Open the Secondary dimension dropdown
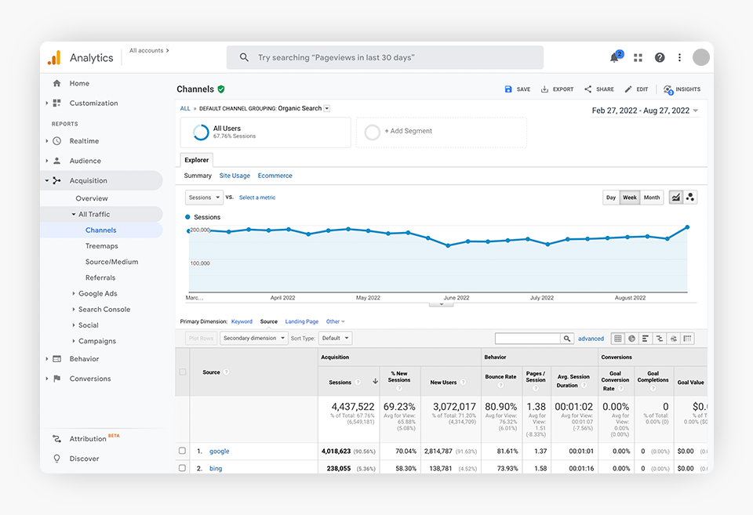The width and height of the screenshot is (753, 515). click(x=253, y=339)
